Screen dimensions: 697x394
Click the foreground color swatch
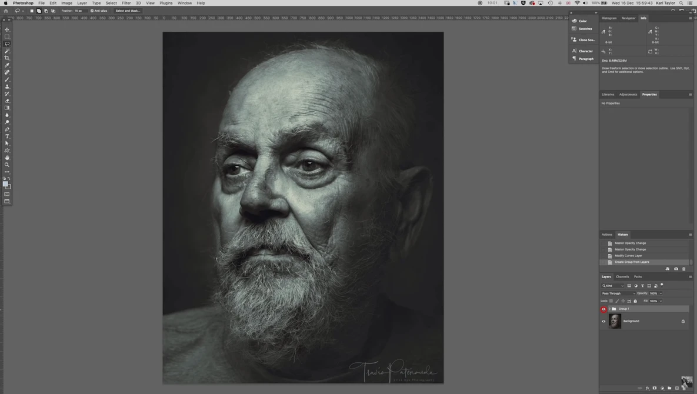click(x=5, y=184)
